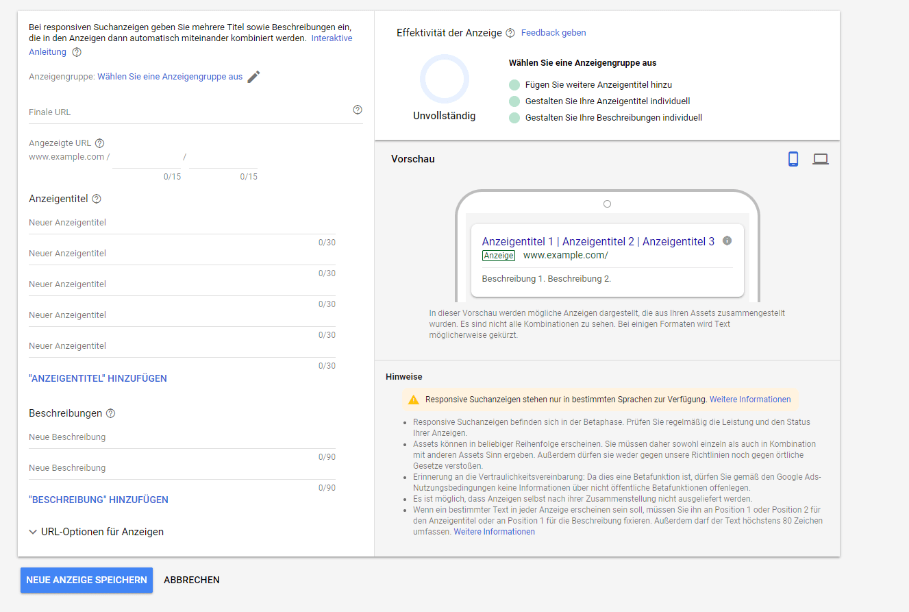Screen dimensions: 909x612
Task: Expand URL-Optionen für Anzeigen section
Action: coord(97,532)
